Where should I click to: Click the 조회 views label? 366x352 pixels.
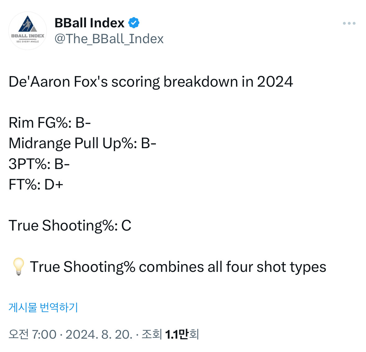(x=152, y=334)
